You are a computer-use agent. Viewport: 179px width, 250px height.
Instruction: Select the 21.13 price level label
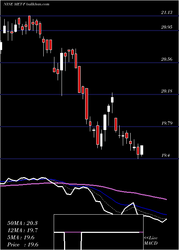[166, 12]
